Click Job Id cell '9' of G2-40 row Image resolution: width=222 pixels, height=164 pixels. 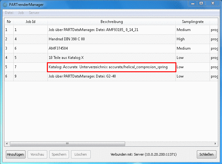point(30,76)
